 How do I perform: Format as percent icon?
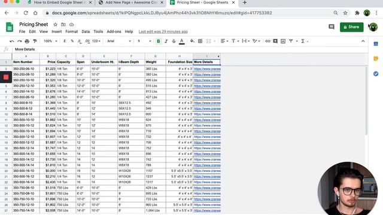[x=72, y=41]
